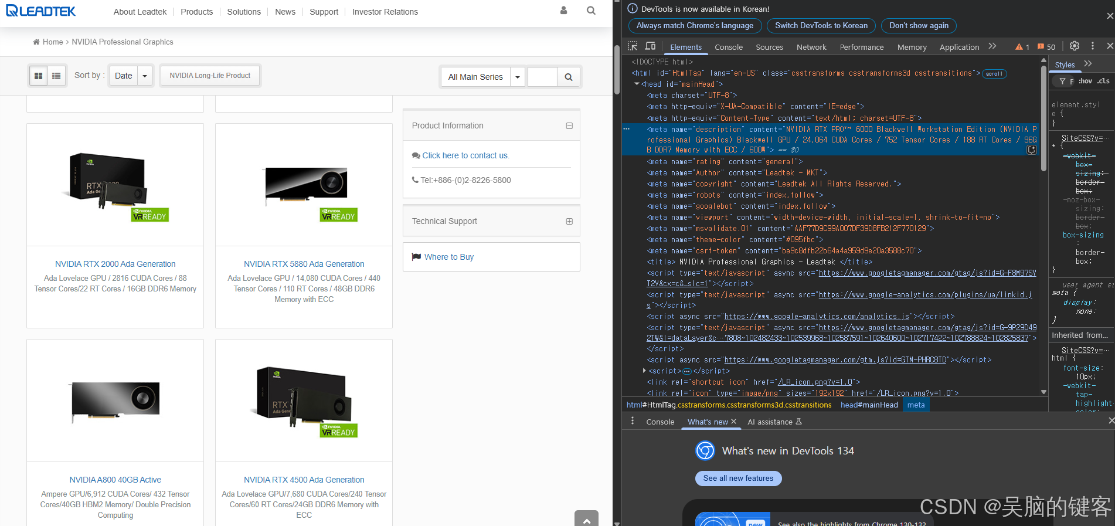Screen dimensions: 1115x526
Task: Click the product filter search button
Action: (569, 77)
